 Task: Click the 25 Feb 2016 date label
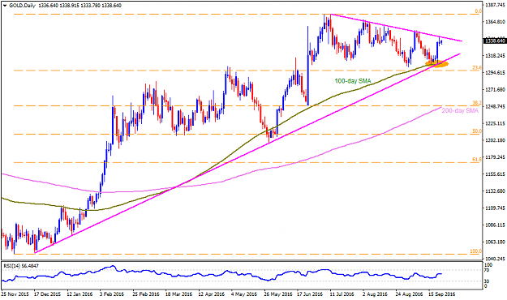tap(146, 294)
